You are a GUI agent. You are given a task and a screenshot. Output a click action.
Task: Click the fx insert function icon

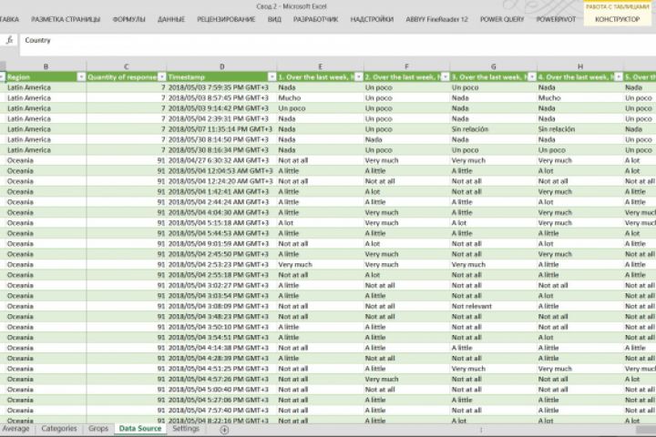(x=9, y=40)
